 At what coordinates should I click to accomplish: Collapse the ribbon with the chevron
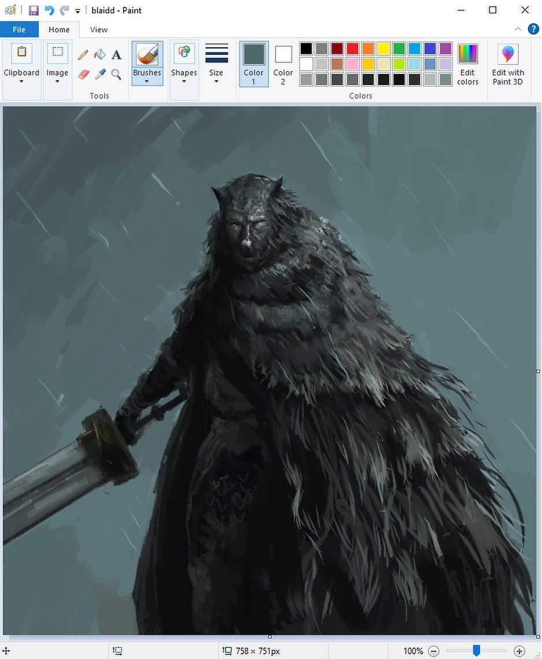[x=518, y=29]
